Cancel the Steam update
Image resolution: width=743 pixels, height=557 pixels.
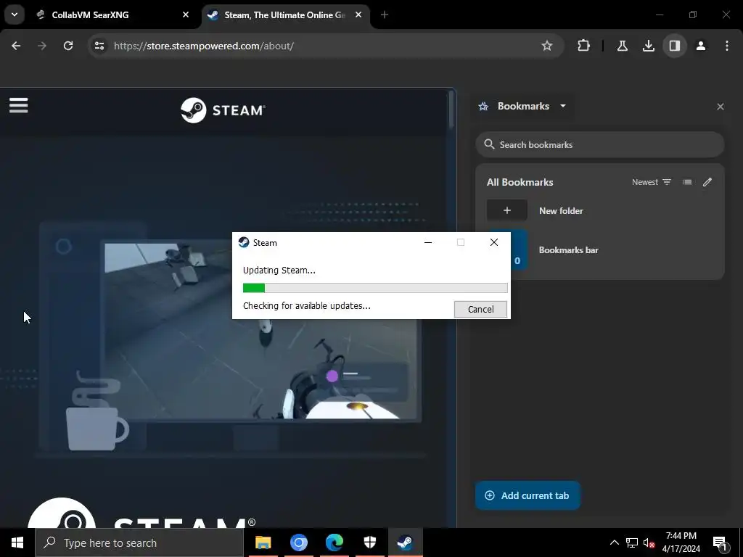(480, 309)
